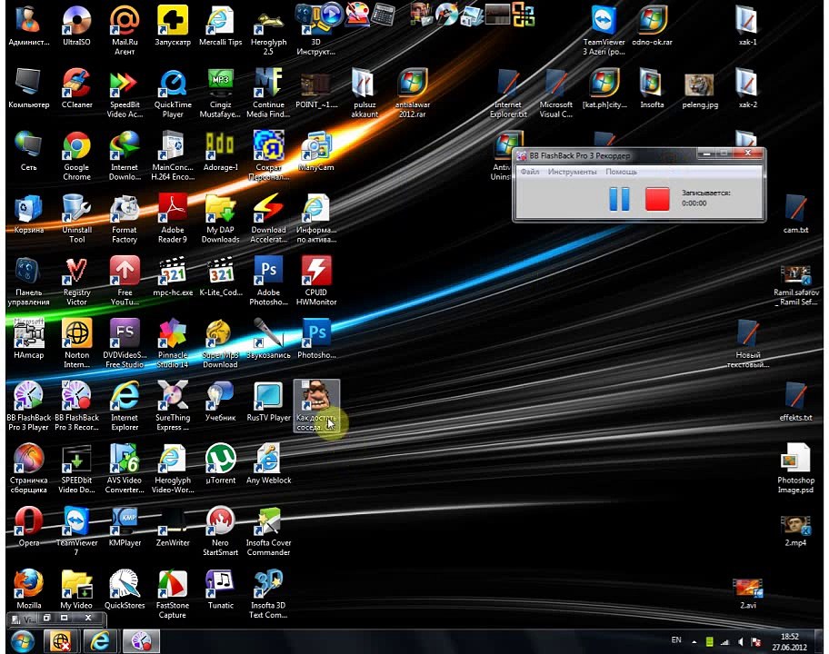
Task: Select the 2.avi video file
Action: (747, 593)
